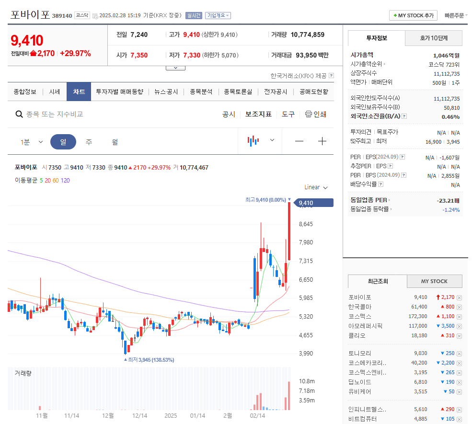Viewport: 472px width, 424px height.
Task: Enable the 실시간 real-time toggle
Action: point(195,15)
